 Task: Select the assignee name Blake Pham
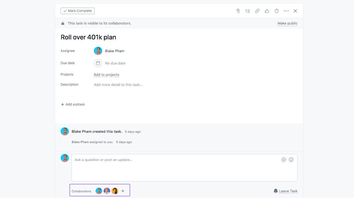(115, 51)
